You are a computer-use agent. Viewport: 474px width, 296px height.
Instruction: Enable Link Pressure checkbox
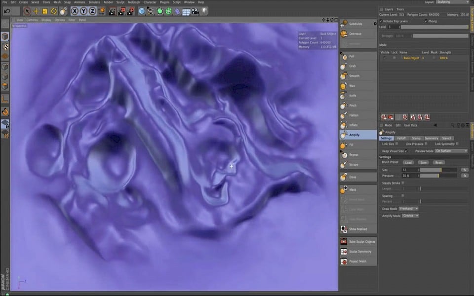tap(426, 144)
